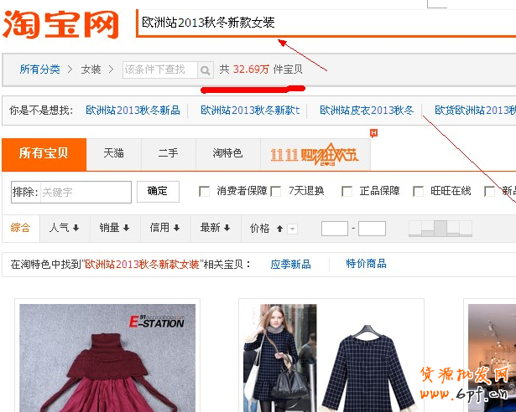Enable the 消费者保障 checkbox

pyautogui.click(x=204, y=192)
